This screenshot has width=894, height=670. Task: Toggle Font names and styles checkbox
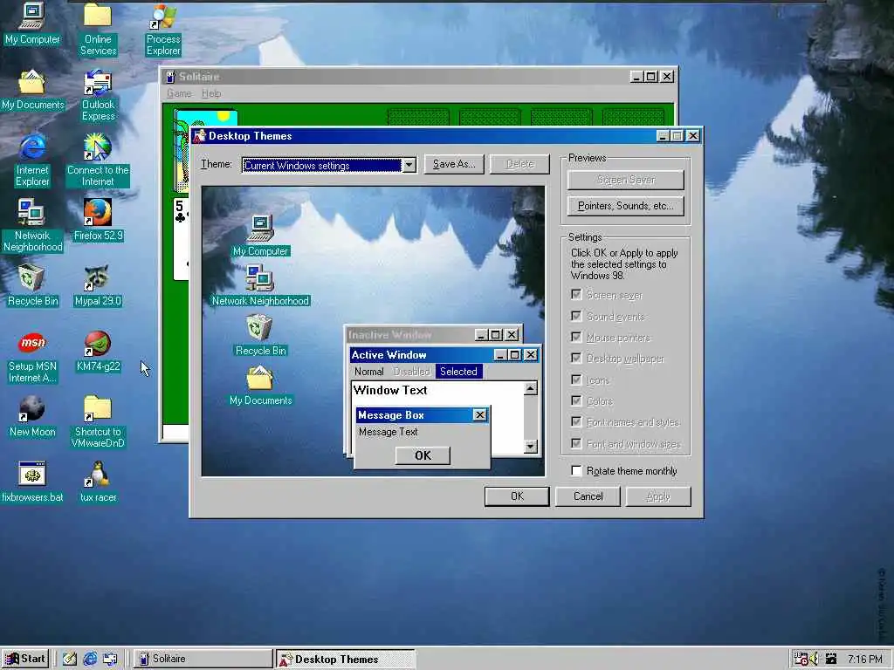click(x=576, y=422)
